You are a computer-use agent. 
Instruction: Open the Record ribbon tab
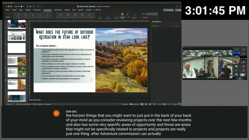[x=81, y=10]
